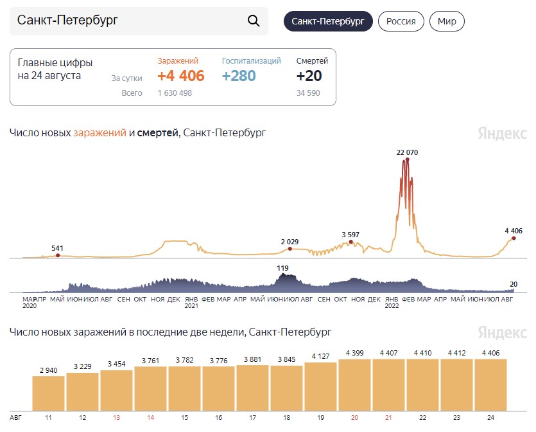This screenshot has height=432, width=536.
Task: Switch to the Мир tab
Action: click(447, 21)
